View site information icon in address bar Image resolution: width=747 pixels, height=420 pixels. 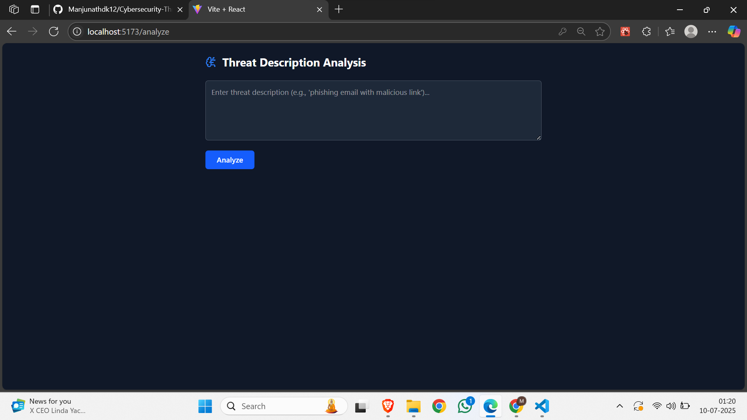click(77, 31)
